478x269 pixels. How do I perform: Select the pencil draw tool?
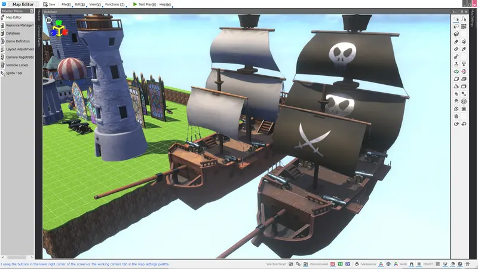click(x=456, y=41)
